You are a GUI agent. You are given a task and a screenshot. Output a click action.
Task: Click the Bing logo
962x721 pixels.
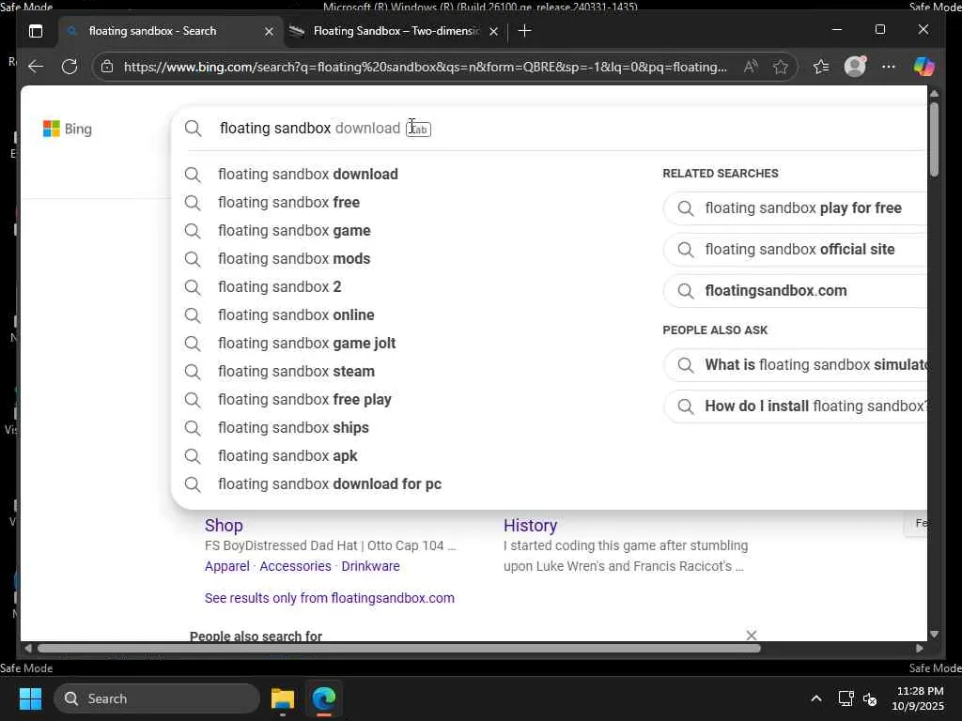68,129
